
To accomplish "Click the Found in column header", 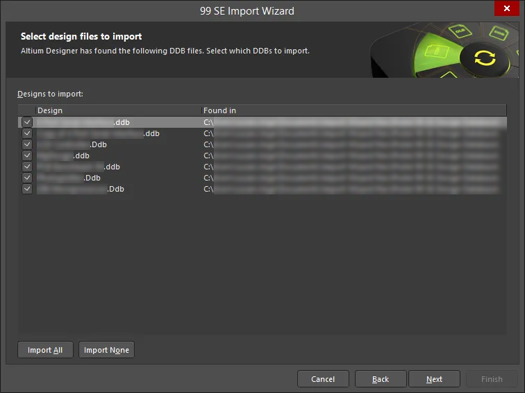I will pos(354,110).
